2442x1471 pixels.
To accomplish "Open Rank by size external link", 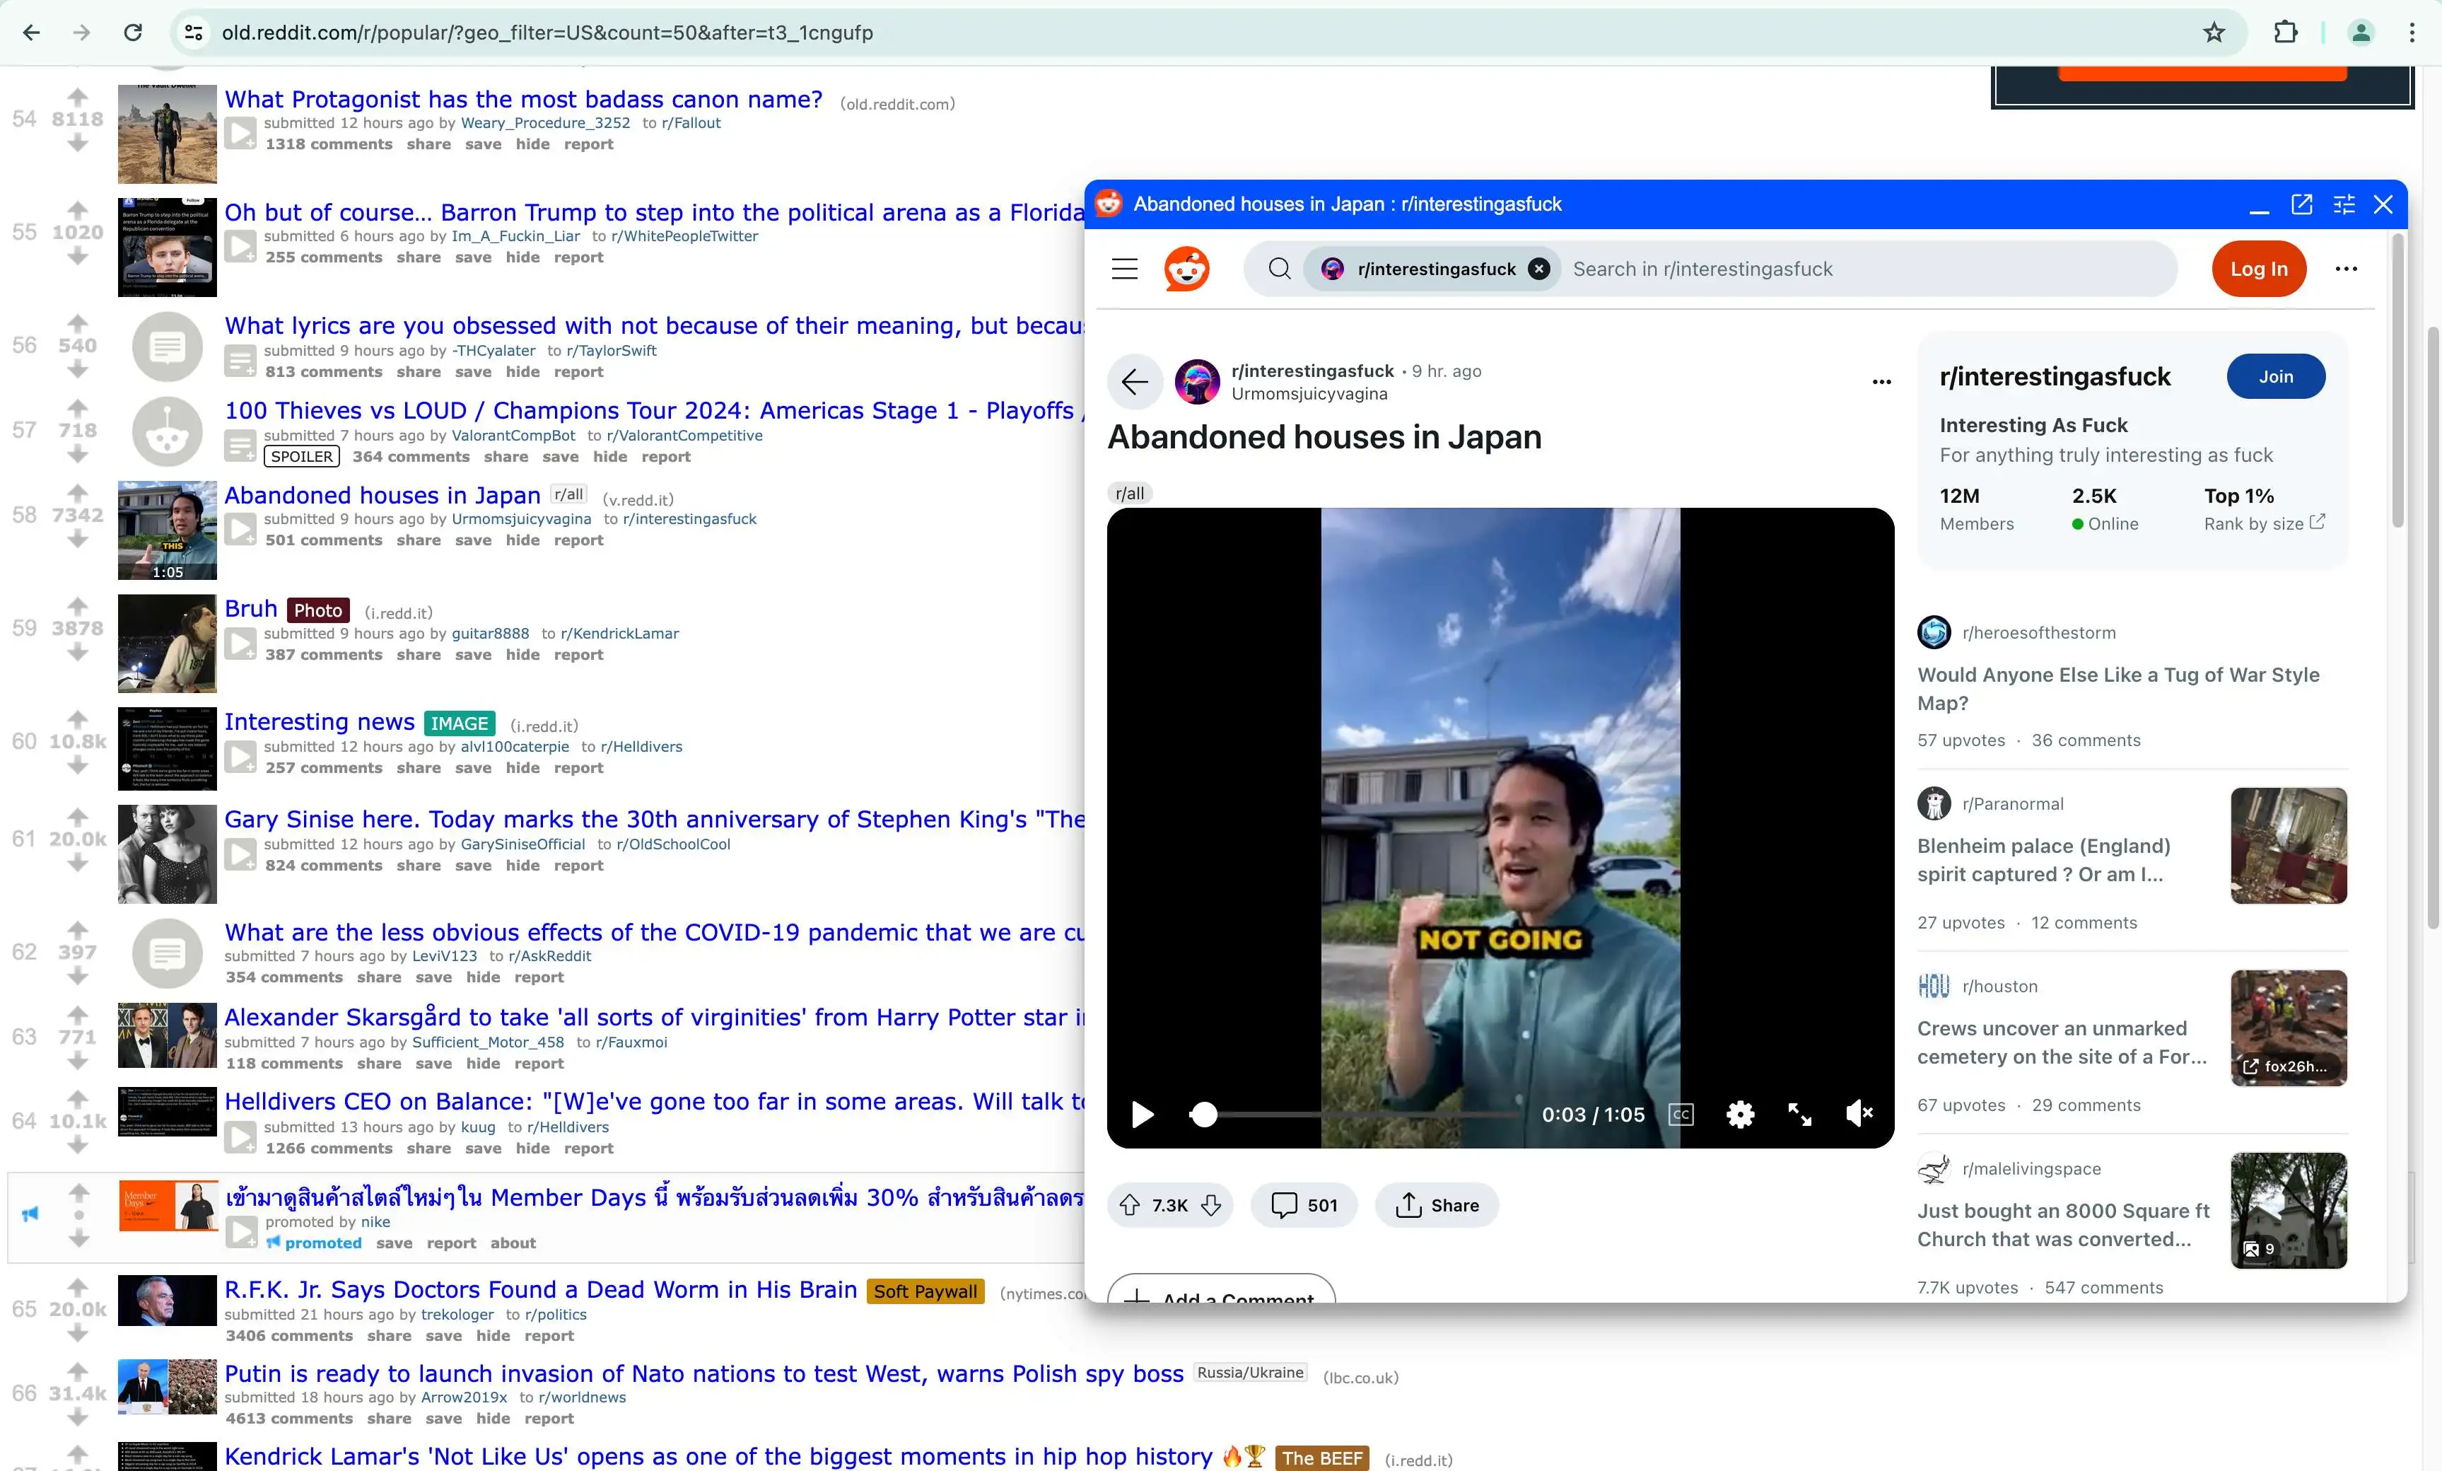I will [2264, 523].
